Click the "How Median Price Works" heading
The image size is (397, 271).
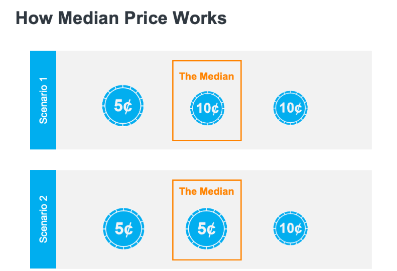(121, 19)
